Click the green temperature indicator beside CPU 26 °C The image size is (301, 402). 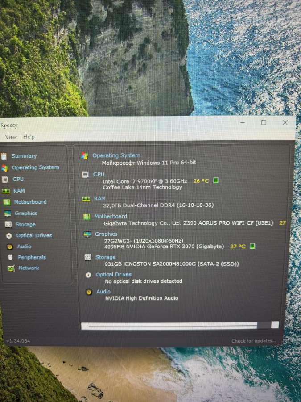click(216, 180)
